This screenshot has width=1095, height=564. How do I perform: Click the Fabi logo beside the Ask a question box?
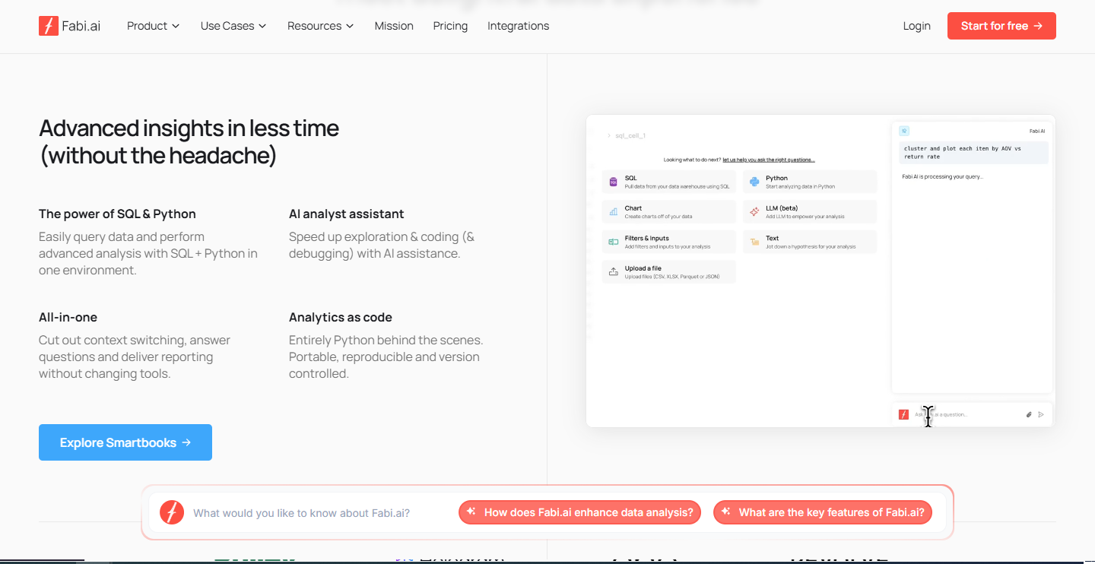(903, 414)
